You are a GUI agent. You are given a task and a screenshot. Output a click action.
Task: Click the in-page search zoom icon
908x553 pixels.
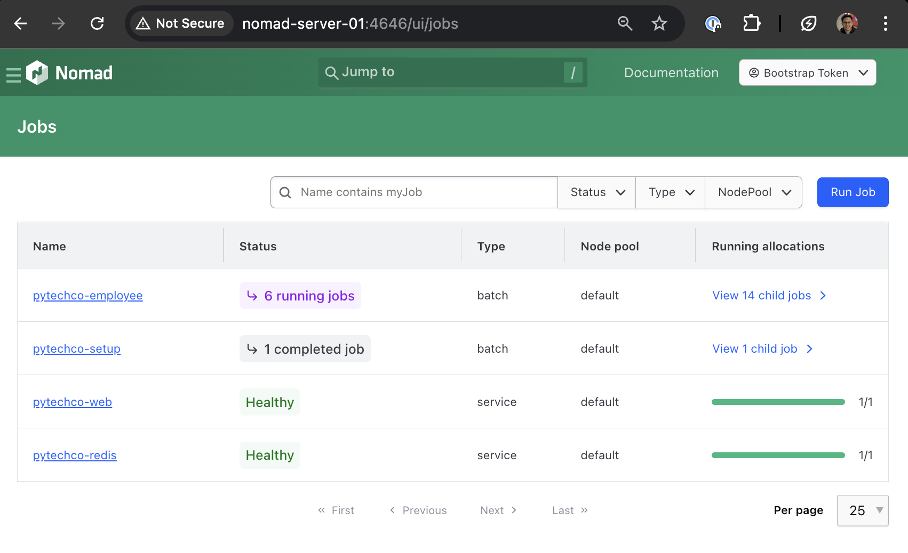(x=625, y=23)
